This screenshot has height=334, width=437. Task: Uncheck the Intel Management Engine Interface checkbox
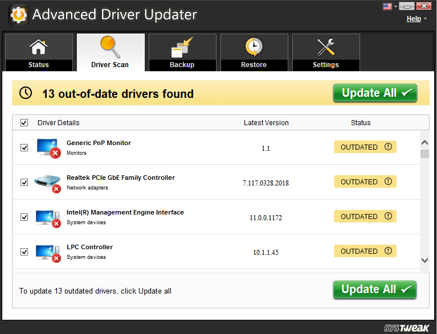click(24, 217)
